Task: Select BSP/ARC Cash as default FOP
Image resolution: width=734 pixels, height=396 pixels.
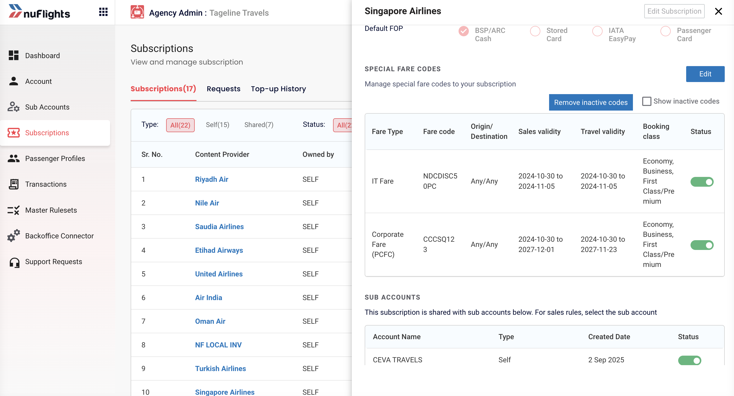Action: pyautogui.click(x=464, y=31)
